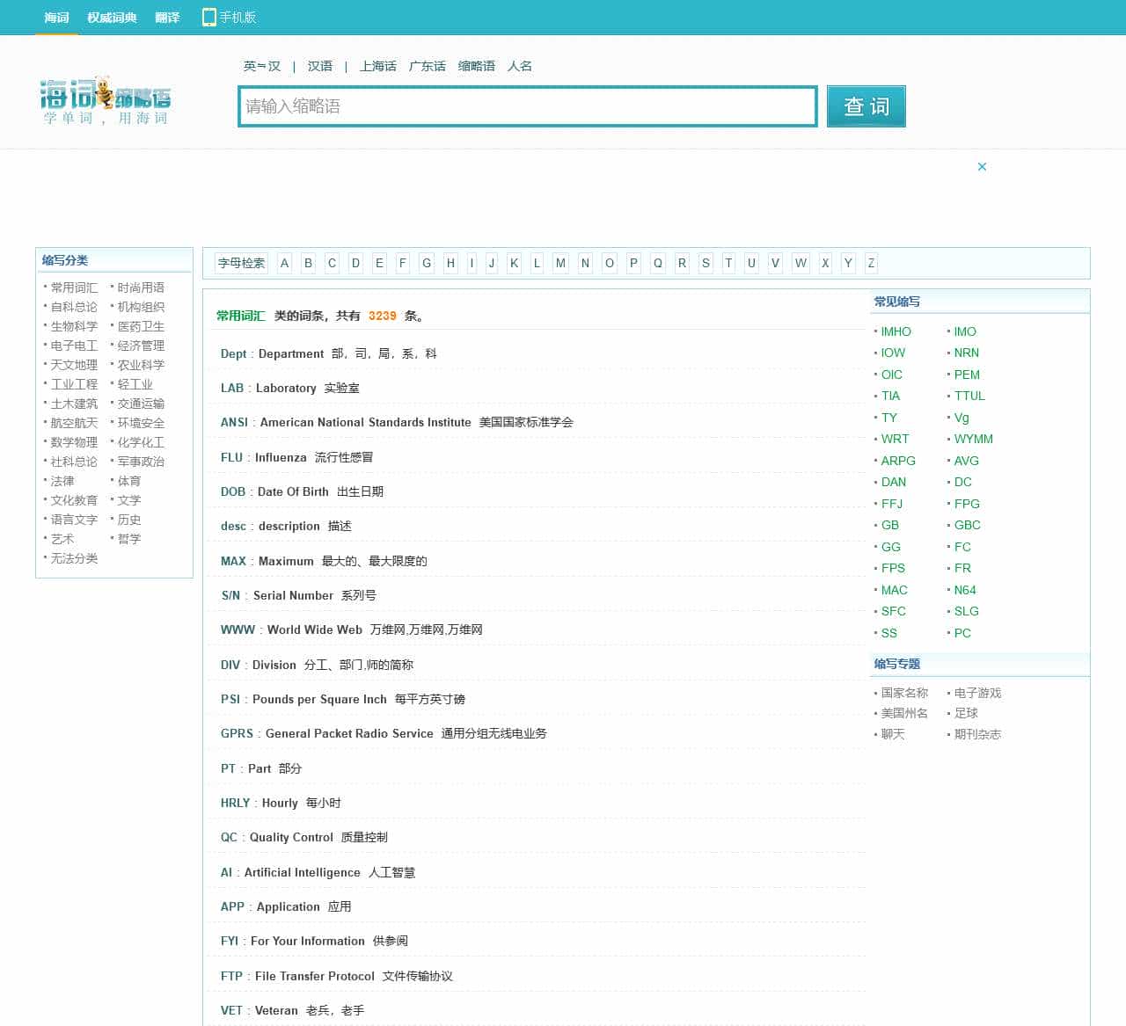1126x1026 pixels.
Task: Click inside the abbreviation search box
Action: coord(526,106)
